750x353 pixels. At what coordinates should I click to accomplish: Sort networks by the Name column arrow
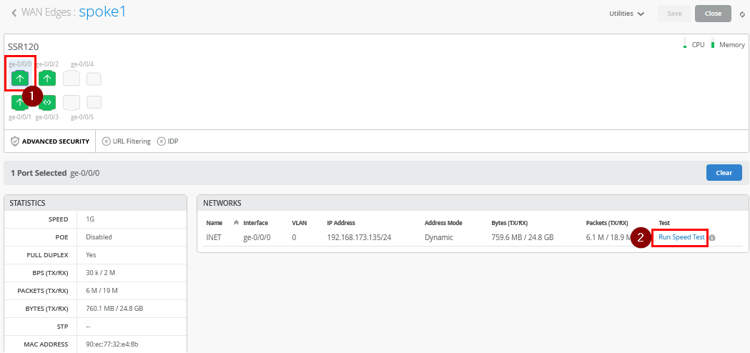point(236,223)
